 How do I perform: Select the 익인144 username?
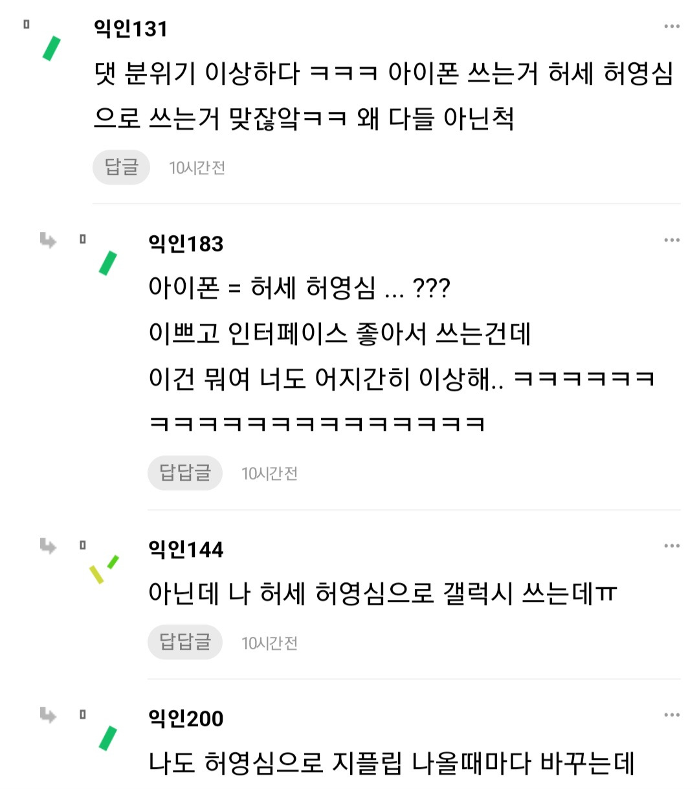pos(186,549)
